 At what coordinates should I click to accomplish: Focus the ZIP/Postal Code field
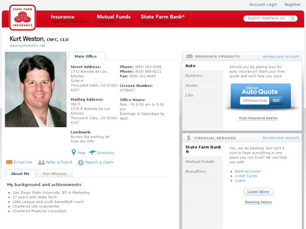click(x=255, y=100)
